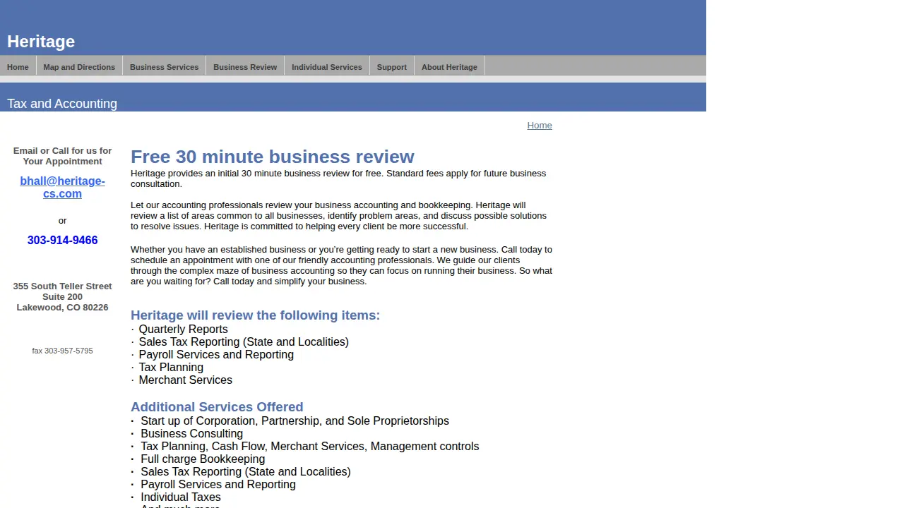Open About Heritage page
The image size is (904, 508).
449,67
